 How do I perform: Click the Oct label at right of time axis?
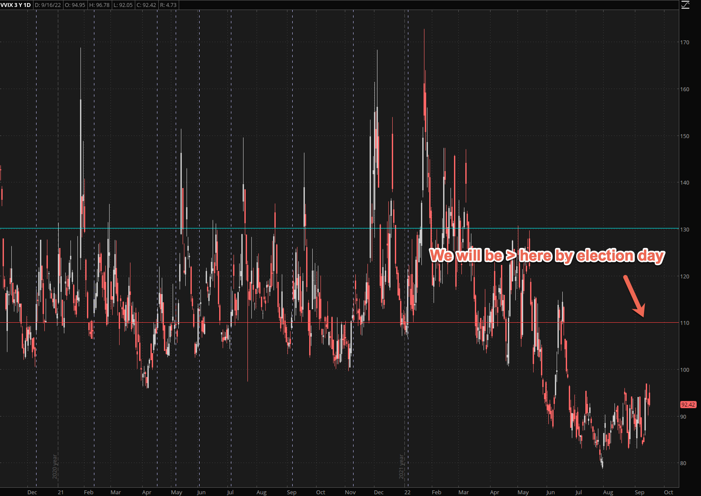coord(668,492)
